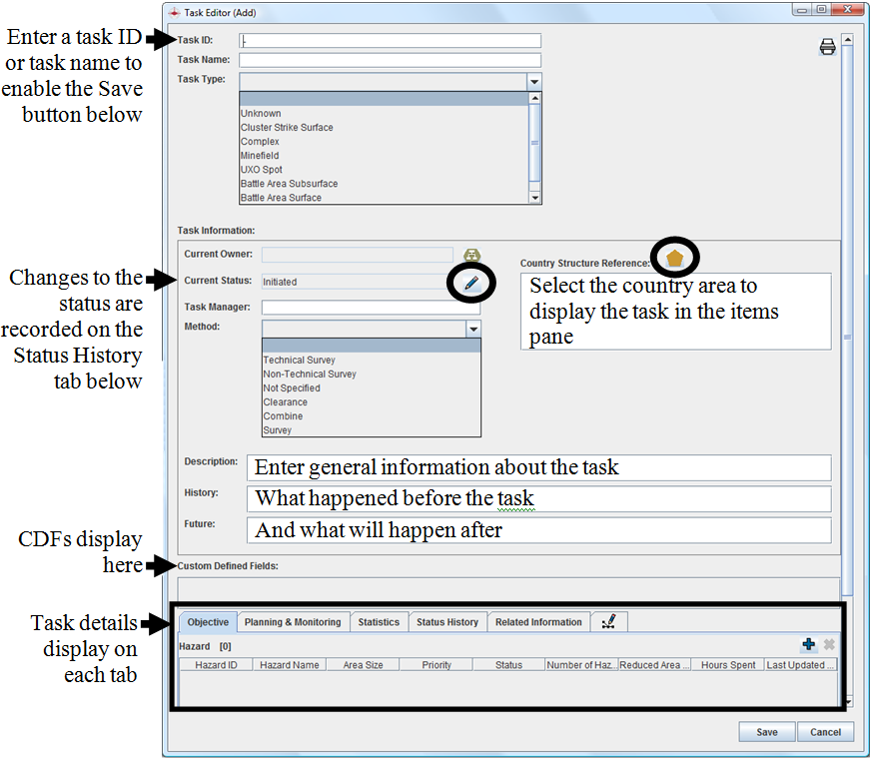Open the Status History tab
Viewport: 874px width, 761px height.
pos(446,622)
